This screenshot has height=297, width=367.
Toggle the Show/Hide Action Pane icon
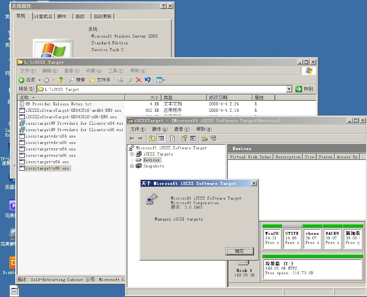click(193, 138)
